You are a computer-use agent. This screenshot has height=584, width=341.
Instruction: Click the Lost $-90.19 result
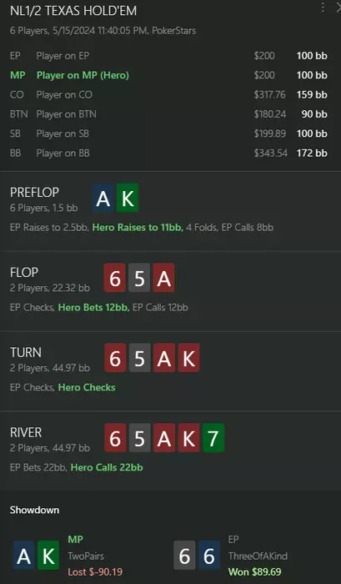pos(95,571)
